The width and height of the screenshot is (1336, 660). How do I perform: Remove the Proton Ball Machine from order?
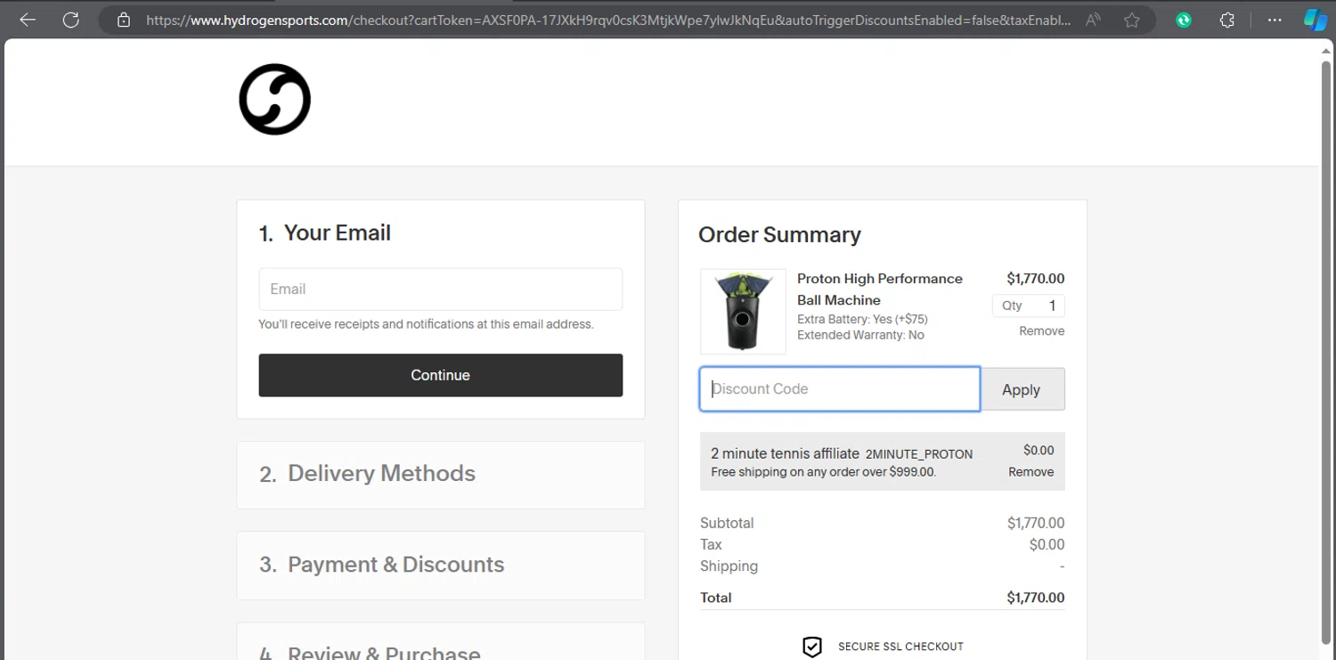click(x=1042, y=330)
